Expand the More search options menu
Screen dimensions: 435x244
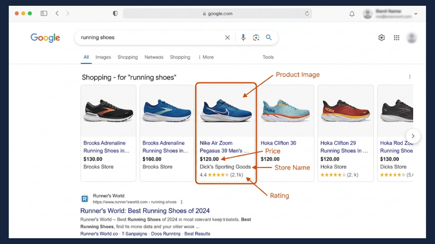(x=206, y=57)
